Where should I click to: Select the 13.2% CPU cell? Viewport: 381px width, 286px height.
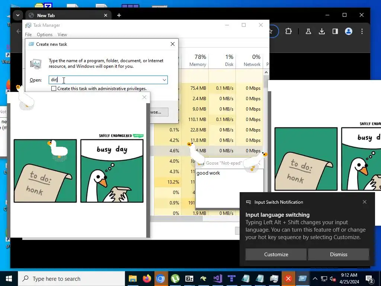point(168,182)
